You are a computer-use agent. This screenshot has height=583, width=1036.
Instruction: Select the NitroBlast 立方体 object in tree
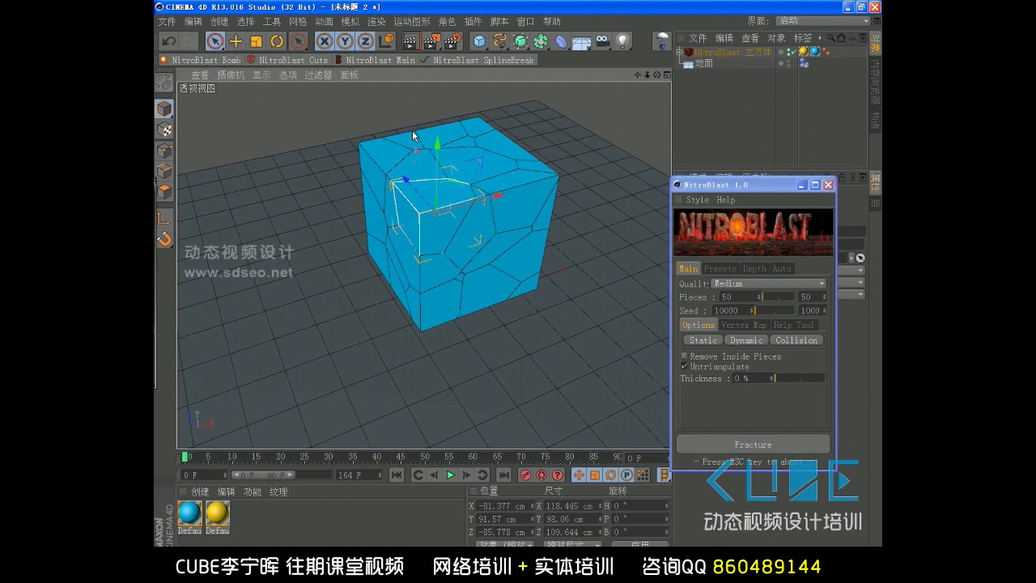point(733,52)
